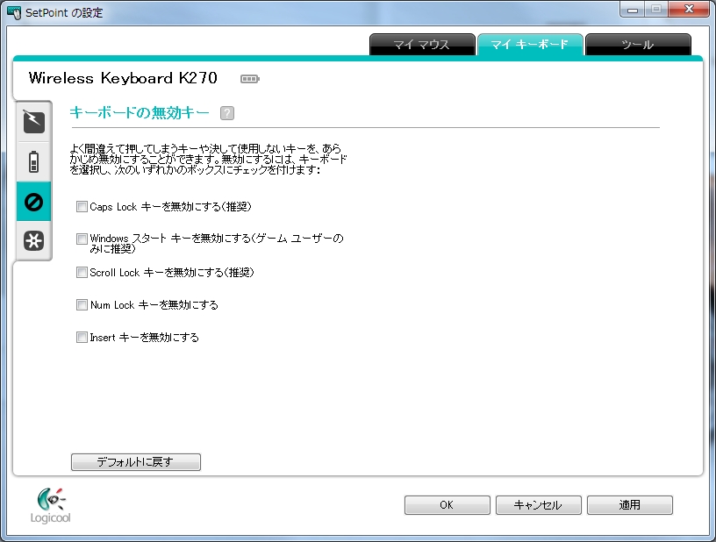Minimize the SetPoint window
Image resolution: width=716 pixels, height=542 pixels.
pos(633,9)
